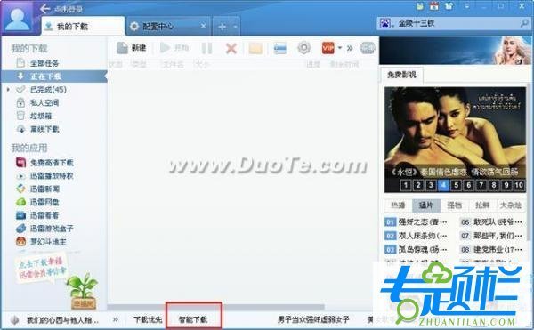Click the 点击登录 login link

pos(69,9)
